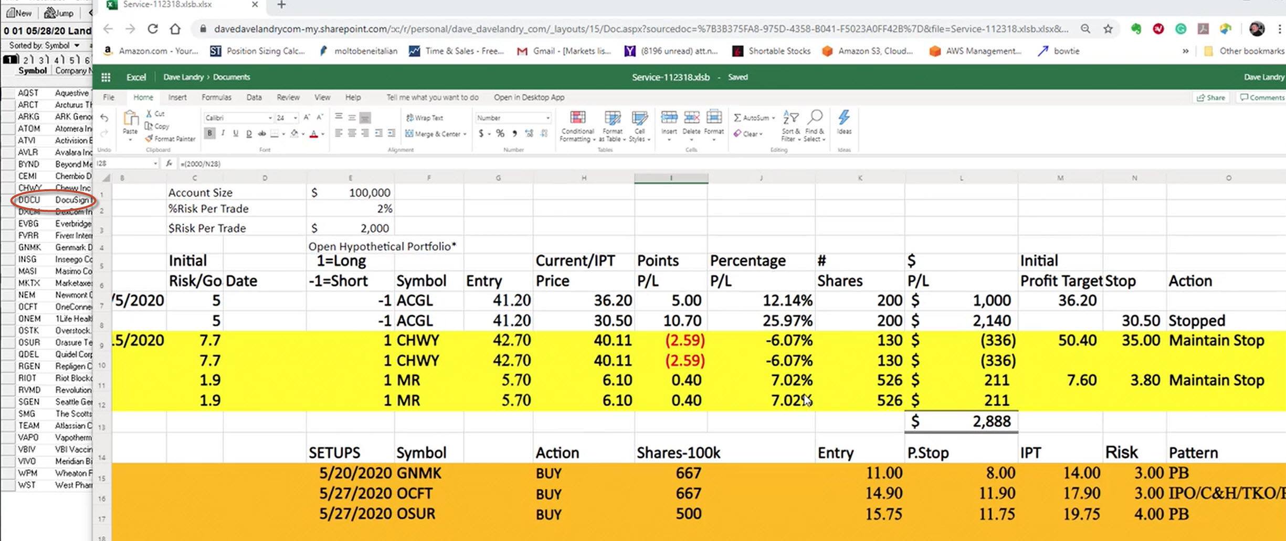1286x541 pixels.
Task: Align text to the bottom
Action: 365,117
